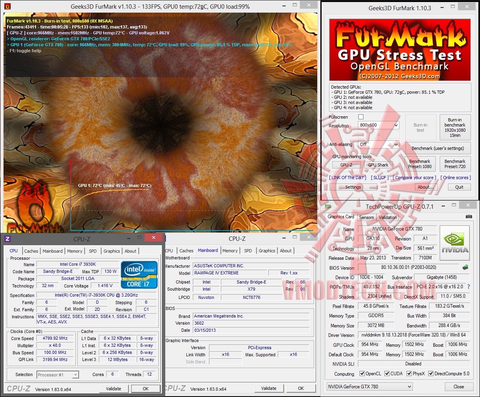Screen dimensions: 480x397
Task: Switch to Graphics tab in left CPU-Z
Action: pos(112,251)
